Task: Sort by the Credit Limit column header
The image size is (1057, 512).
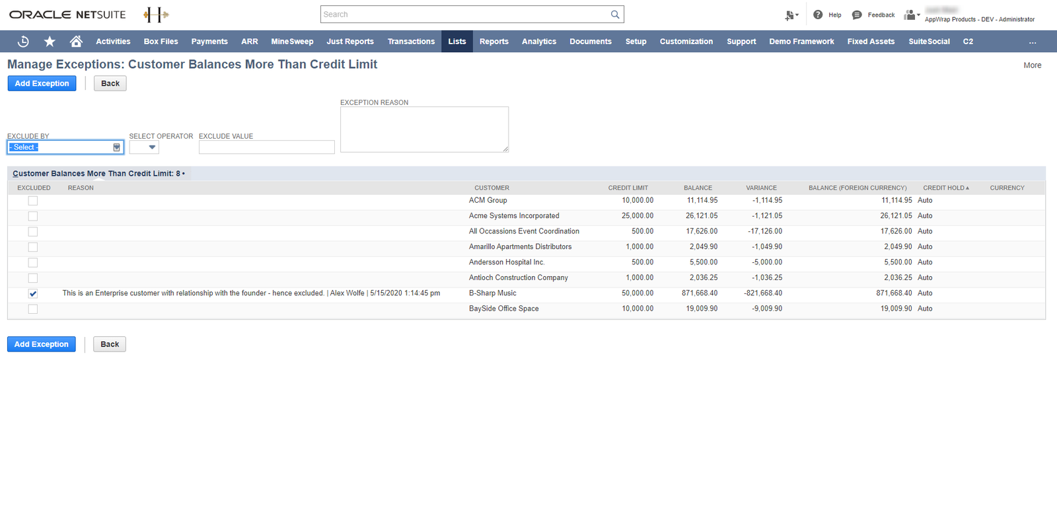Action: click(628, 188)
